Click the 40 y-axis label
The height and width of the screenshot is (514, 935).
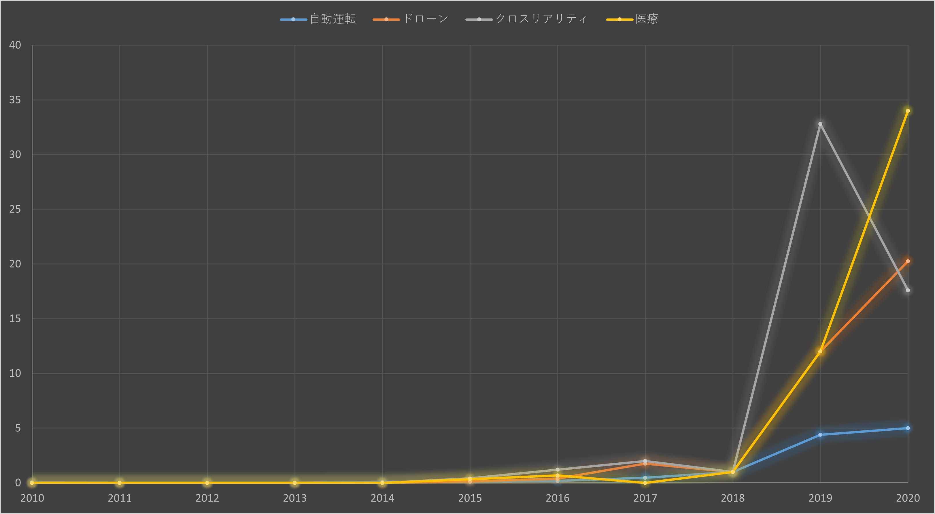(x=15, y=45)
